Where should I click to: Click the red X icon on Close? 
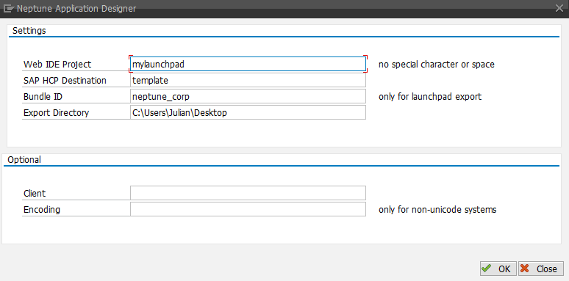525,269
